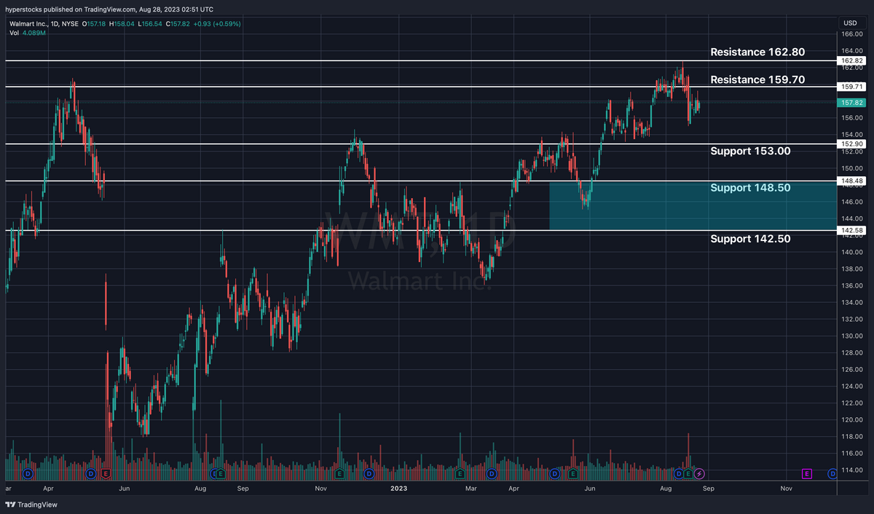This screenshot has width=874, height=514.
Task: Click the 142.58 price line label
Action: 852,230
